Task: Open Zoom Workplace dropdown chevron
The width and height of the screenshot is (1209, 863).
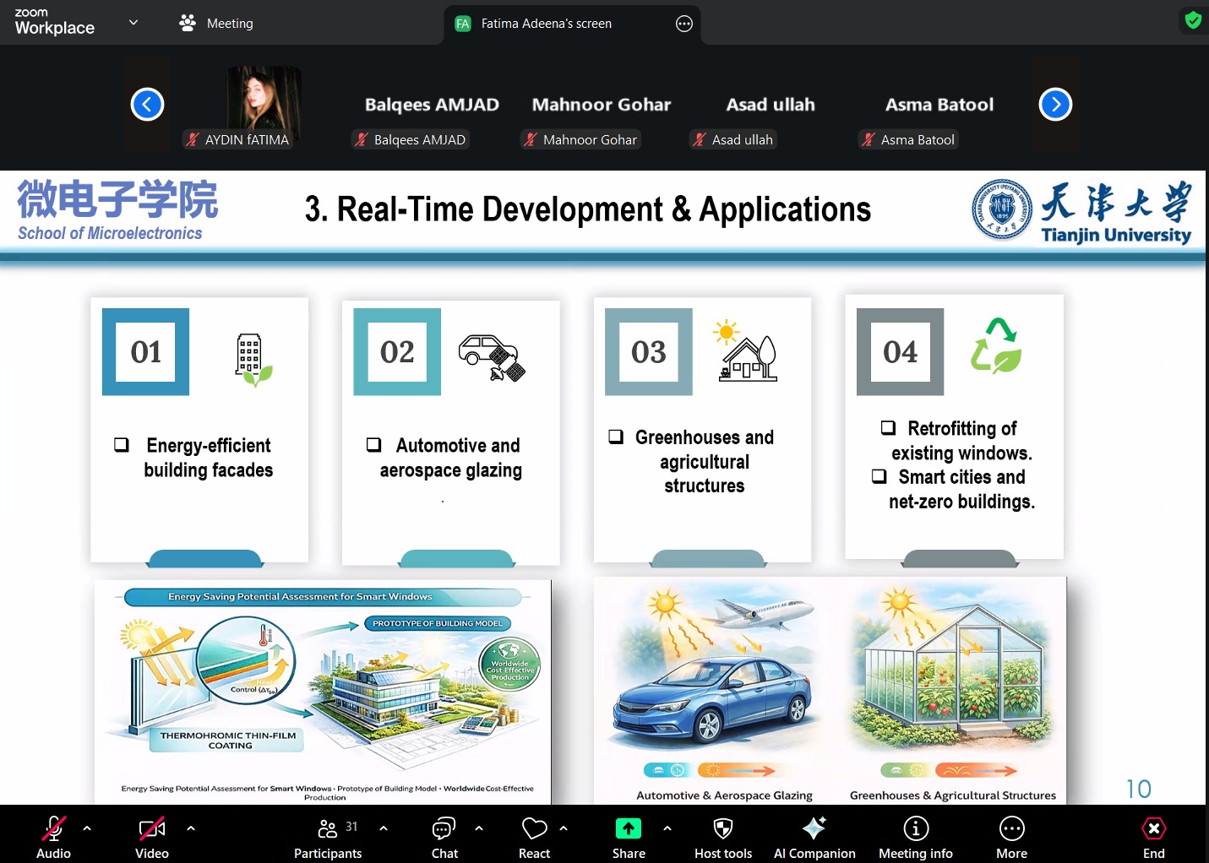Action: coord(133,23)
